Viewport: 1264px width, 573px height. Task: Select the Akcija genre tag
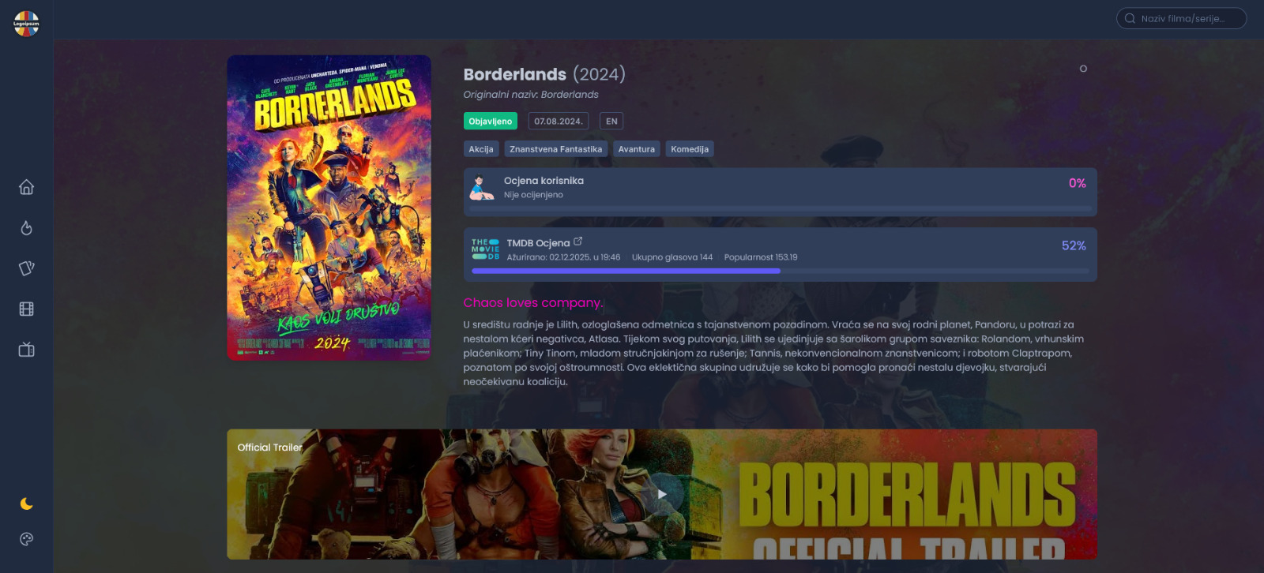[x=481, y=149]
